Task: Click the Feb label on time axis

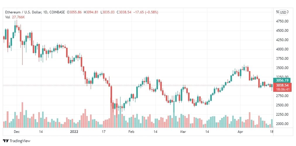Action: [x=131, y=132]
